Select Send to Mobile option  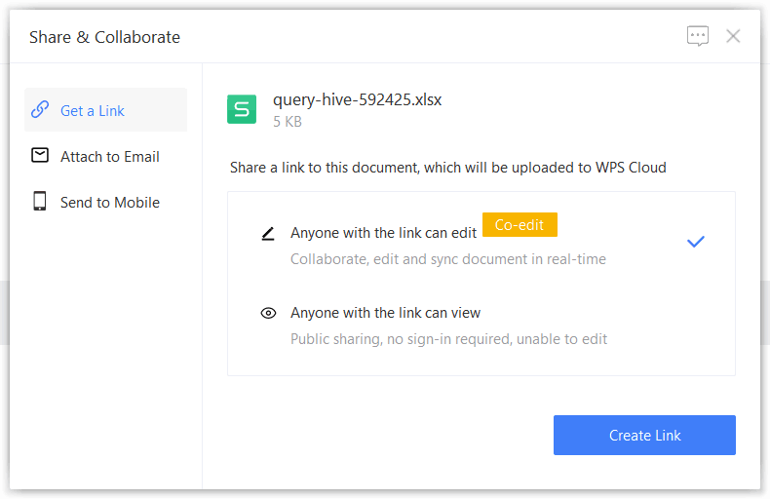click(x=109, y=203)
